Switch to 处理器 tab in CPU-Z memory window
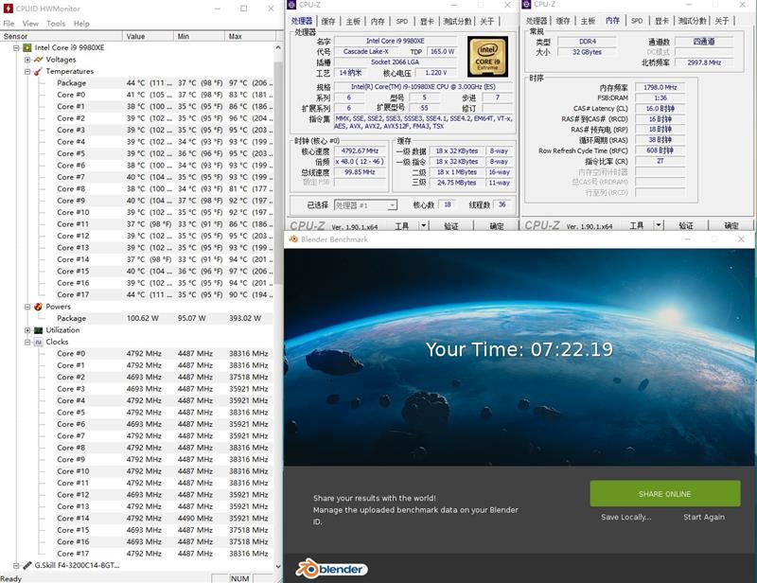Screen dimensions: 757x583 pyautogui.click(x=537, y=21)
